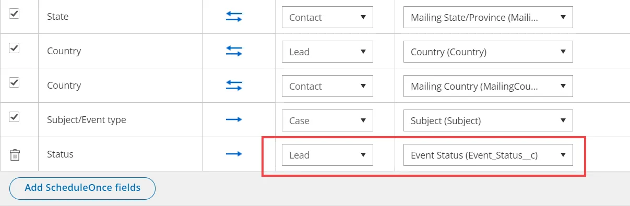
Task: Open the Subject (Subject) field dropdown
Action: (x=488, y=120)
